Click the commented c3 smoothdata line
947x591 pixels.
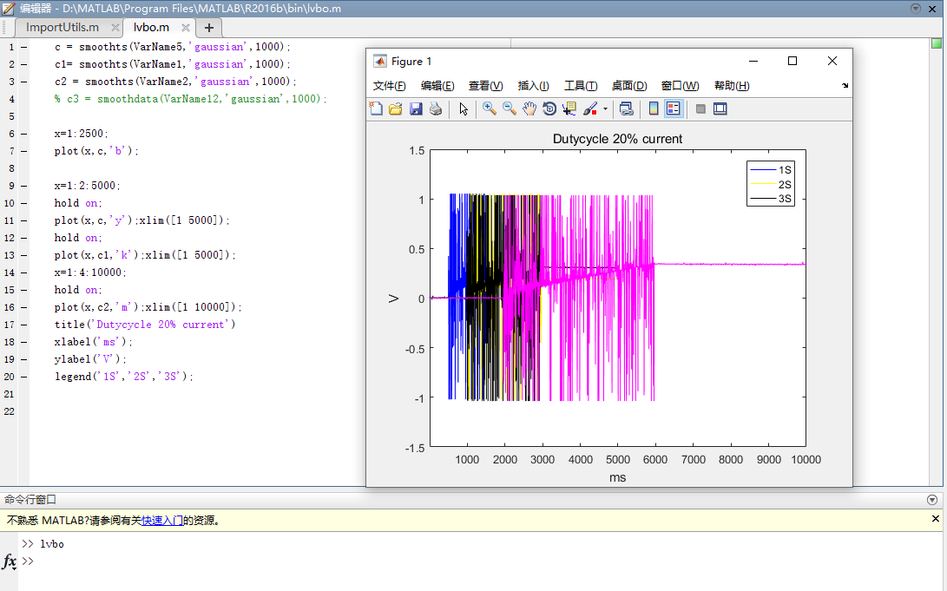(190, 98)
